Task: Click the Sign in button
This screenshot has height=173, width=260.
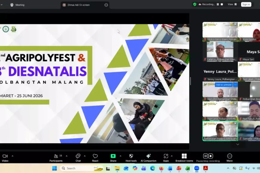Action: coord(246,4)
